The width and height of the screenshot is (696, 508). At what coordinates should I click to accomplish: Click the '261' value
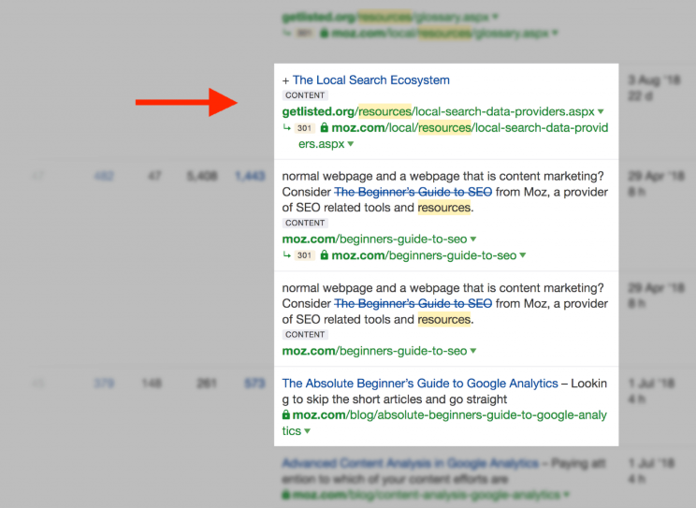point(207,384)
